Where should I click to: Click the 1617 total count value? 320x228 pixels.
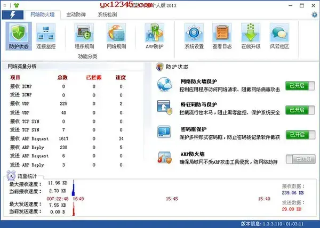coord(63,139)
